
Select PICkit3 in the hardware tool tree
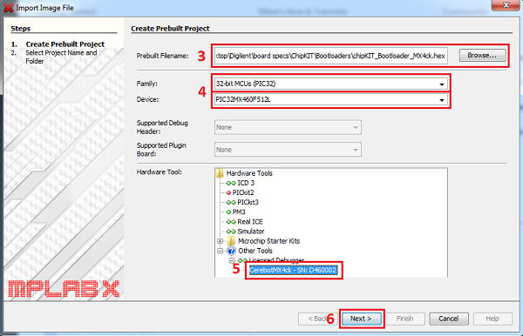tap(248, 202)
